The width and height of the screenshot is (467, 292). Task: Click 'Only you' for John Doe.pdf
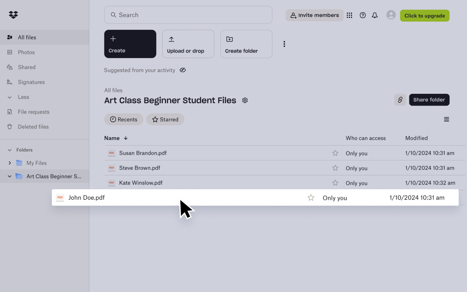coord(335,198)
